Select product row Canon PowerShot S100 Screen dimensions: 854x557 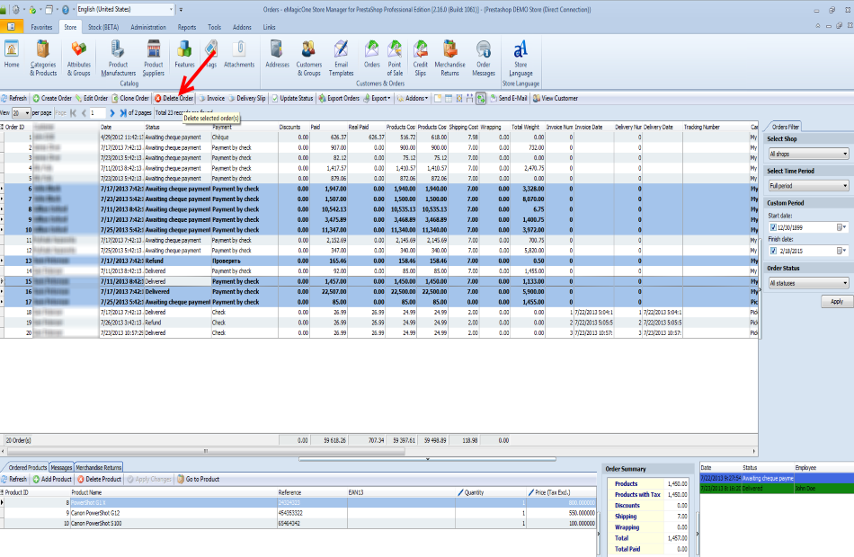[x=298, y=523]
